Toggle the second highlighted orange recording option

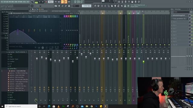pos(66,2)
